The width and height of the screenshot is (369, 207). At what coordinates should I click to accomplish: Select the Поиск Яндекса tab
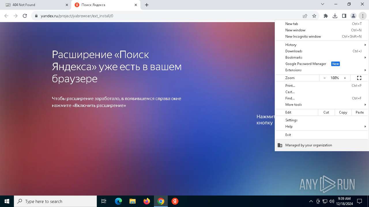pos(106,5)
